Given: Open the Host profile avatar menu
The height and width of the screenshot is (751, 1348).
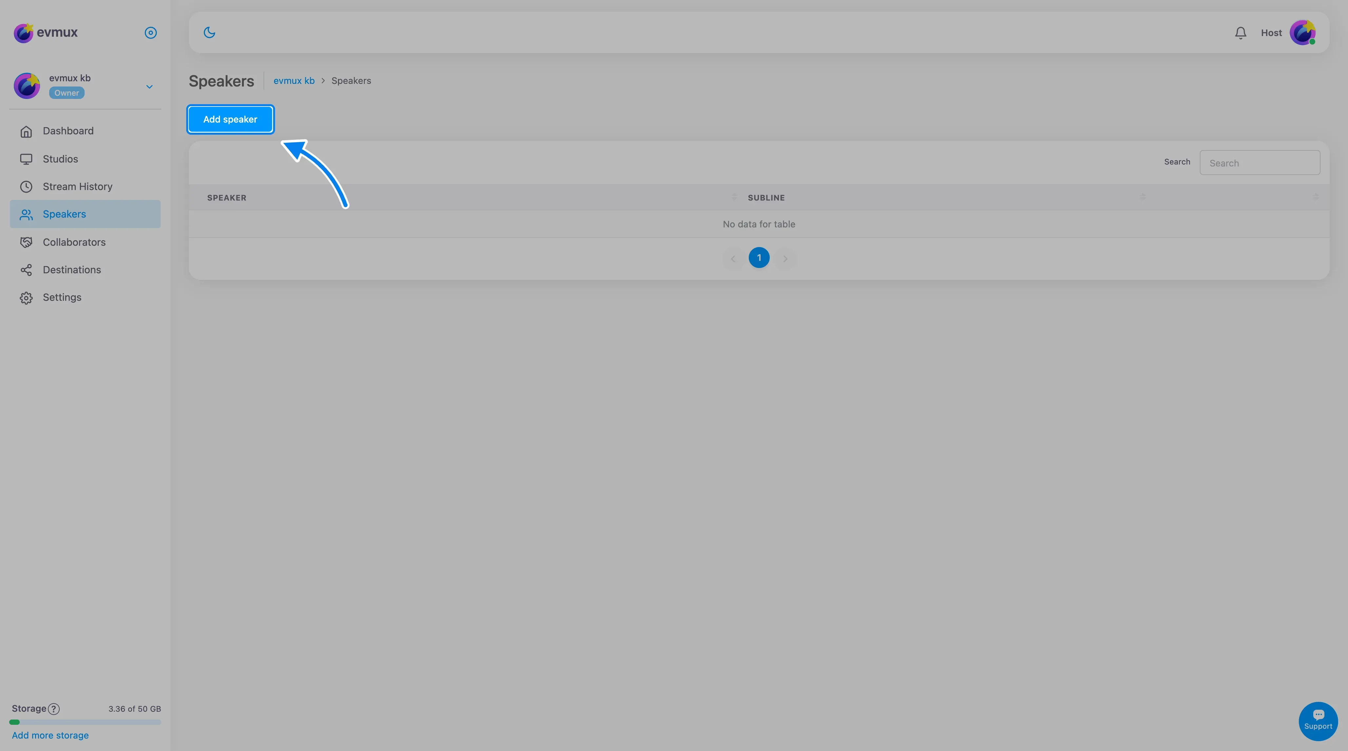Looking at the screenshot, I should pyautogui.click(x=1302, y=32).
